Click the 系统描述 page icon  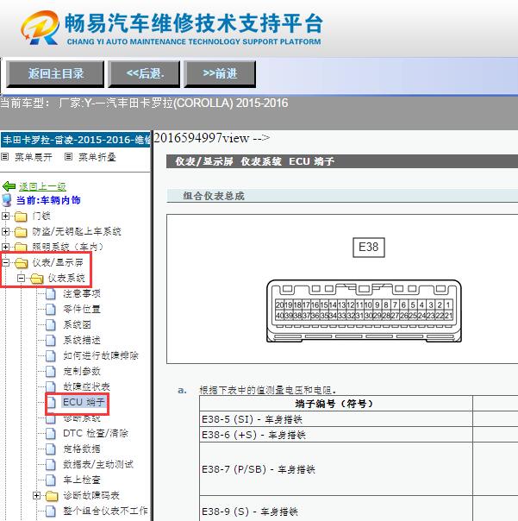point(51,340)
